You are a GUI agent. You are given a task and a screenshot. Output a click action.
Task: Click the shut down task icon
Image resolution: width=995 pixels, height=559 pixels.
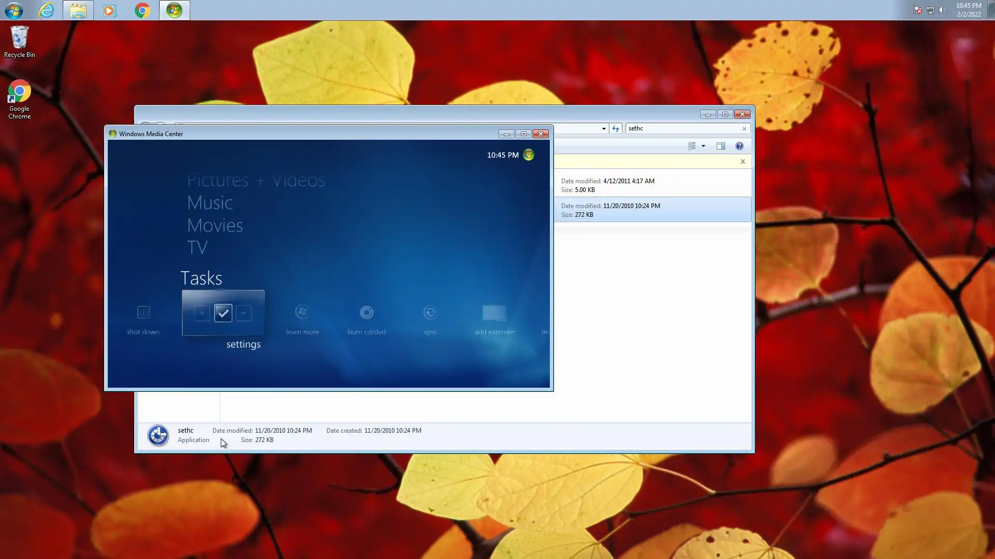coord(144,313)
